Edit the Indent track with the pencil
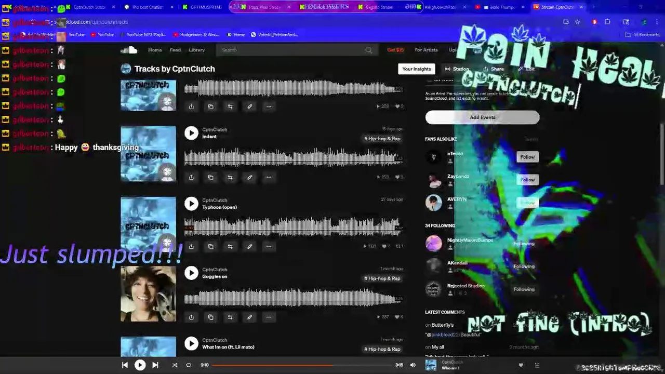The height and width of the screenshot is (374, 665). click(x=249, y=177)
